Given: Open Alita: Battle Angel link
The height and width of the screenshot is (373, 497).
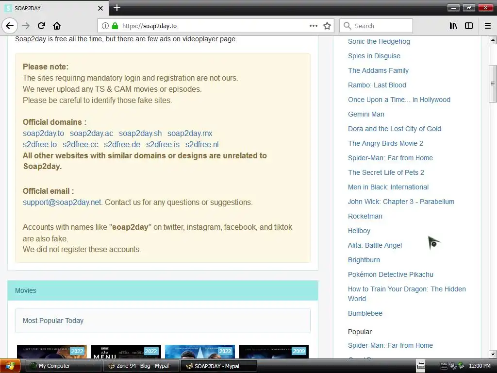Looking at the screenshot, I should [x=375, y=245].
